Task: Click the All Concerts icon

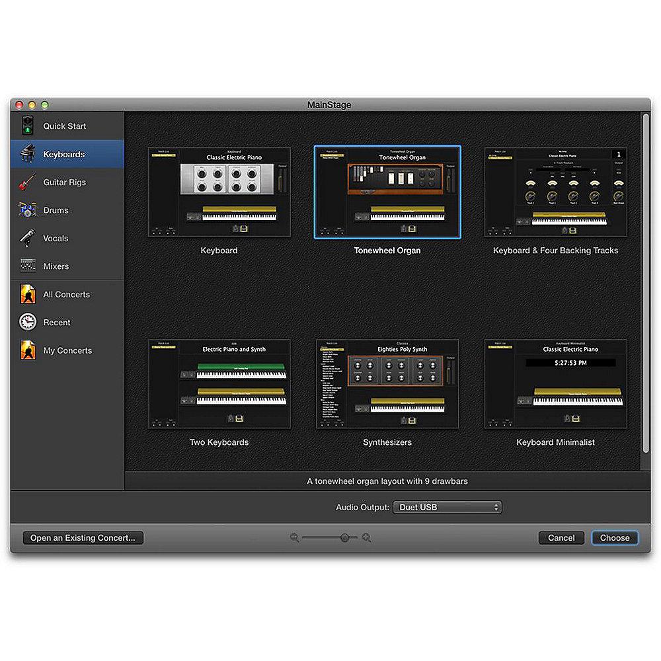Action: coord(28,294)
